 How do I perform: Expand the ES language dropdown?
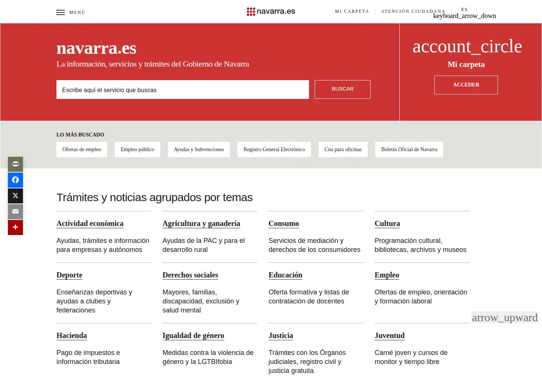click(x=464, y=13)
